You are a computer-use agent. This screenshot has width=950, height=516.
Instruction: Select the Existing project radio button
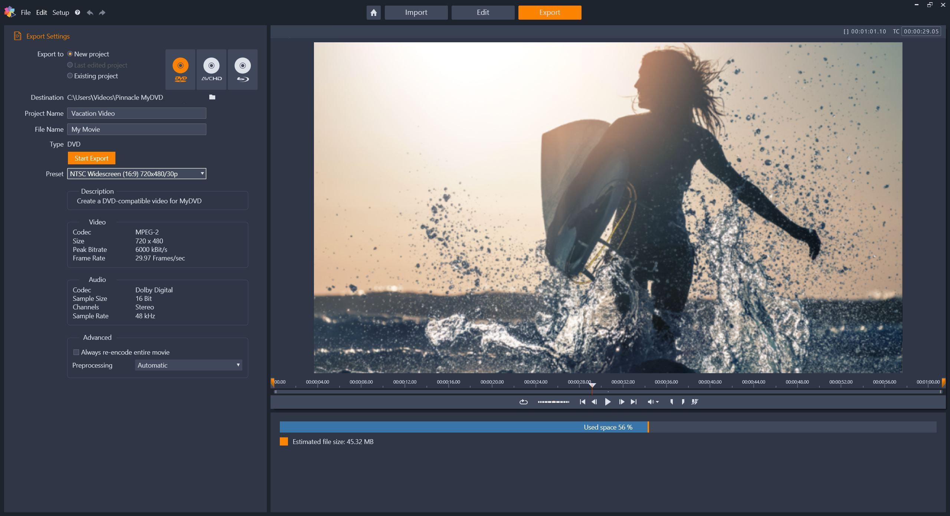70,75
